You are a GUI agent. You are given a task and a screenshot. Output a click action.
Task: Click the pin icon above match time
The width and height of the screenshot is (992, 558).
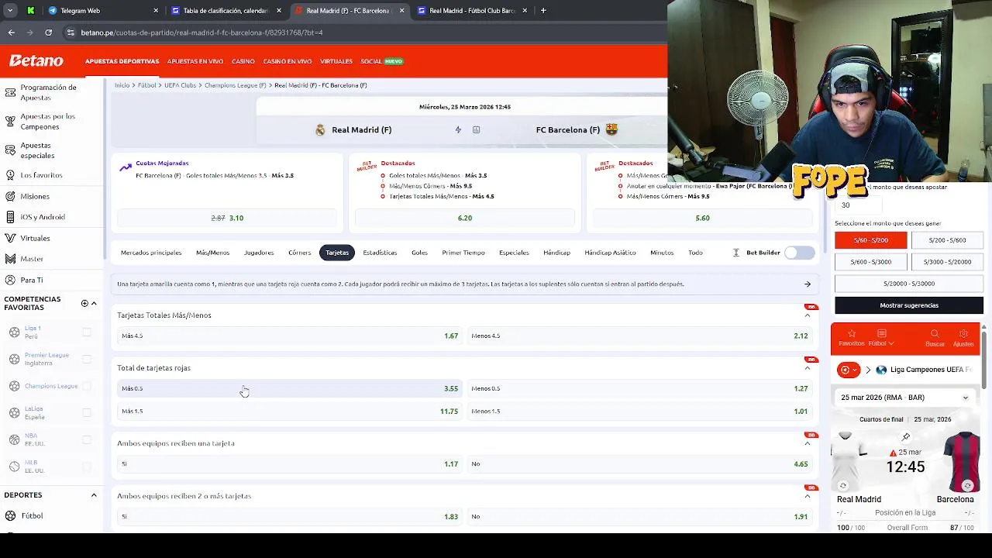pyautogui.click(x=905, y=437)
